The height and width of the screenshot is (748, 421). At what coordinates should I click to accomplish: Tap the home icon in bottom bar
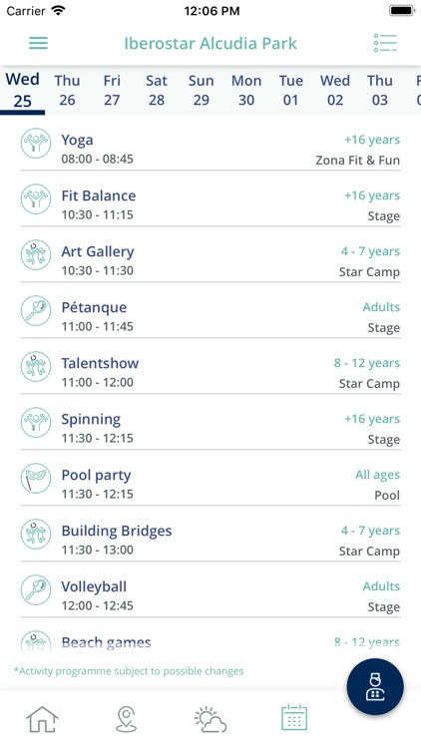(42, 719)
